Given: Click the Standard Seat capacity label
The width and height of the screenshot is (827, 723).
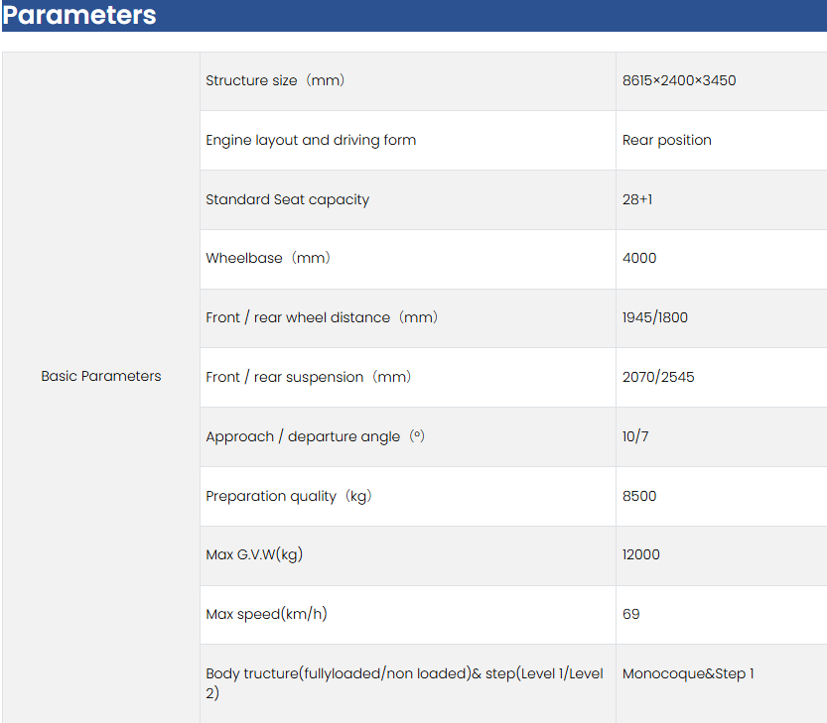Looking at the screenshot, I should coord(287,199).
